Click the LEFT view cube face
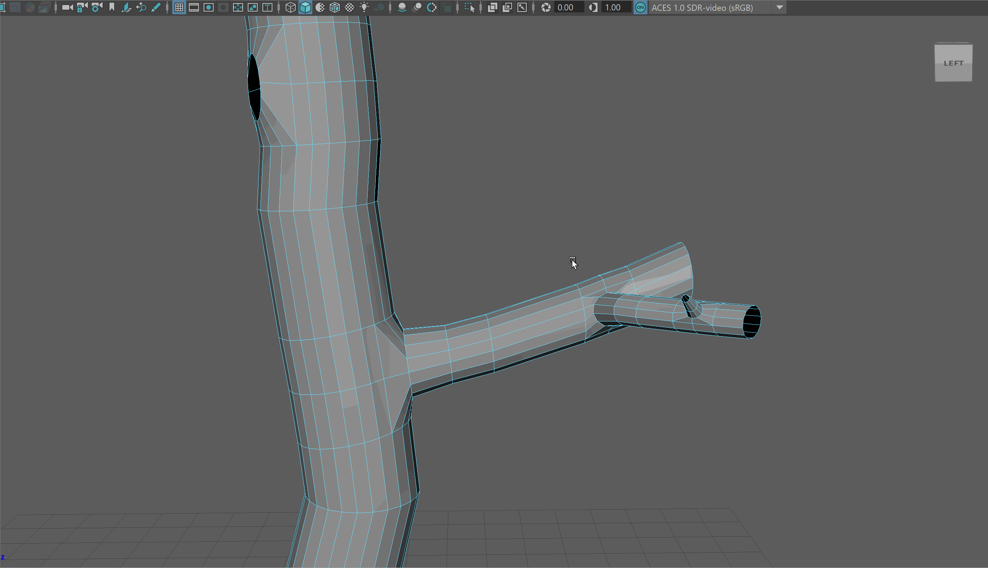988x568 pixels. [953, 63]
